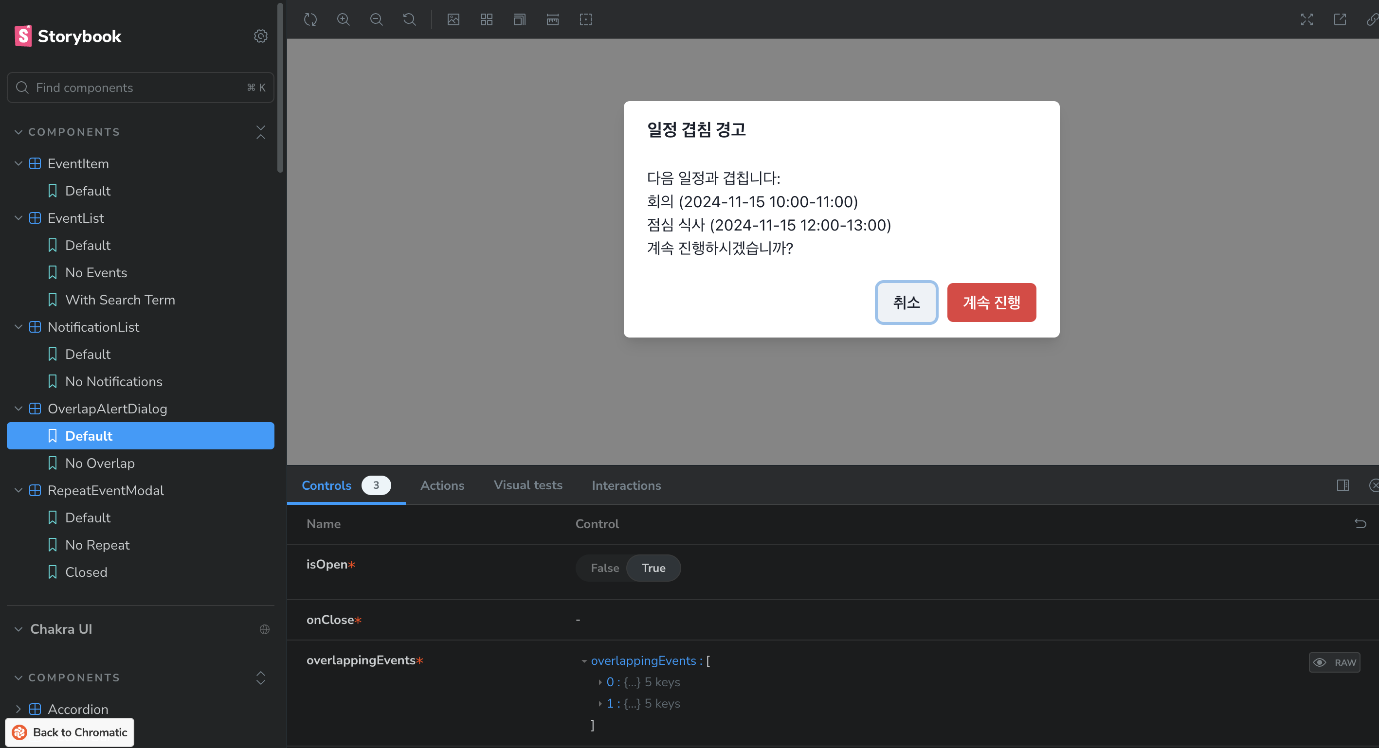
Task: Switch to the Actions tab
Action: coord(442,485)
